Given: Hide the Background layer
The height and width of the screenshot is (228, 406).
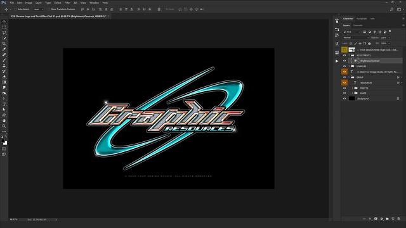Looking at the screenshot, I should [344, 99].
